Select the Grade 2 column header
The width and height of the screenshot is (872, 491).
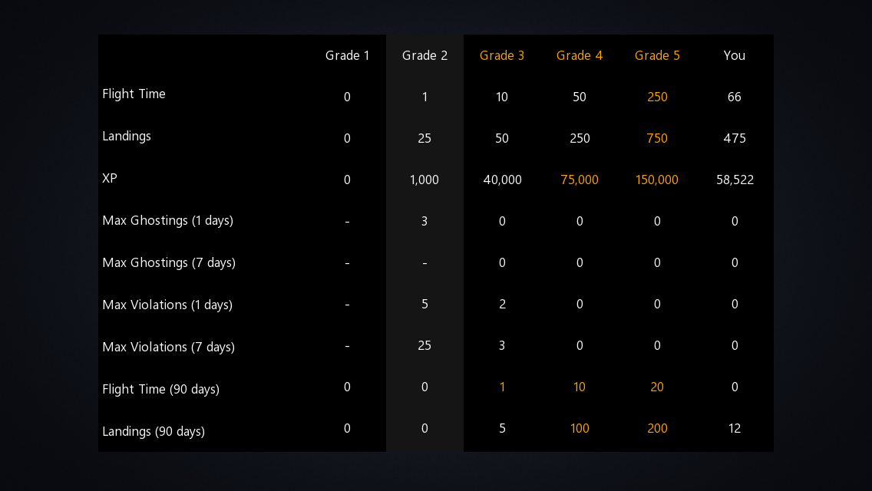pyautogui.click(x=424, y=55)
